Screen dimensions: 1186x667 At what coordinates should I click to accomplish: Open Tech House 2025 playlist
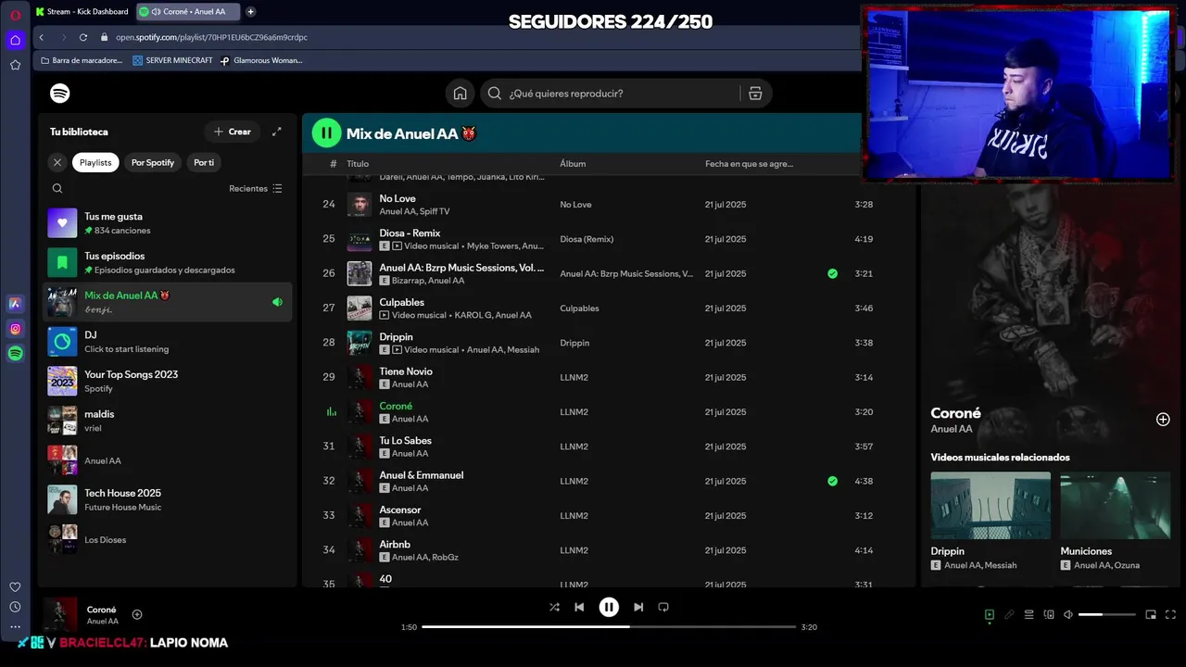(x=168, y=499)
